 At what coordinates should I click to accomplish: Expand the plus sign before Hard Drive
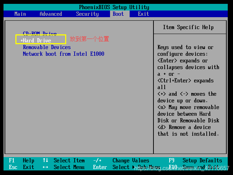tap(21, 40)
